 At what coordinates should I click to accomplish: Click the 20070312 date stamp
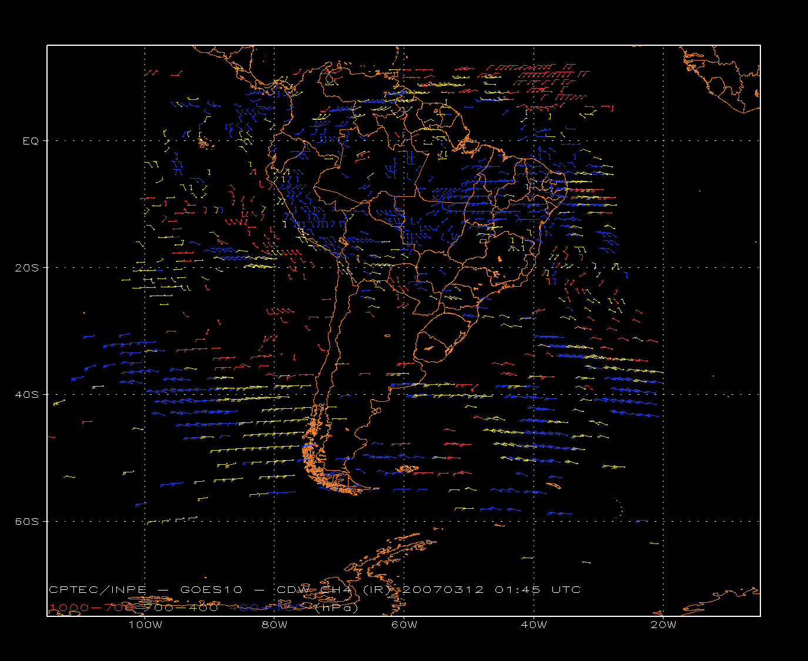tap(442, 589)
